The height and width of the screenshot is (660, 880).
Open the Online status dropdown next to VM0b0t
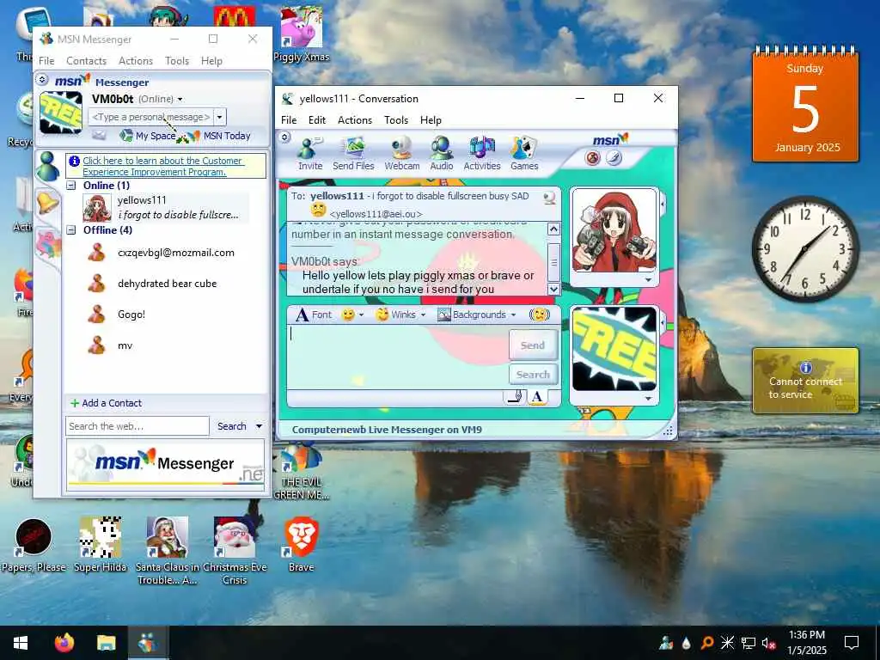[x=180, y=100]
